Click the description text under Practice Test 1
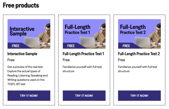 [x=82, y=69]
